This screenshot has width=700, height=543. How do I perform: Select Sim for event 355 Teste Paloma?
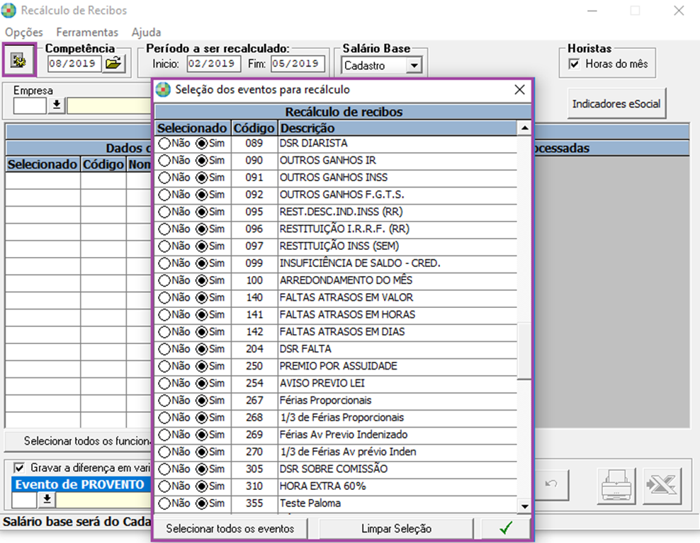coord(202,503)
